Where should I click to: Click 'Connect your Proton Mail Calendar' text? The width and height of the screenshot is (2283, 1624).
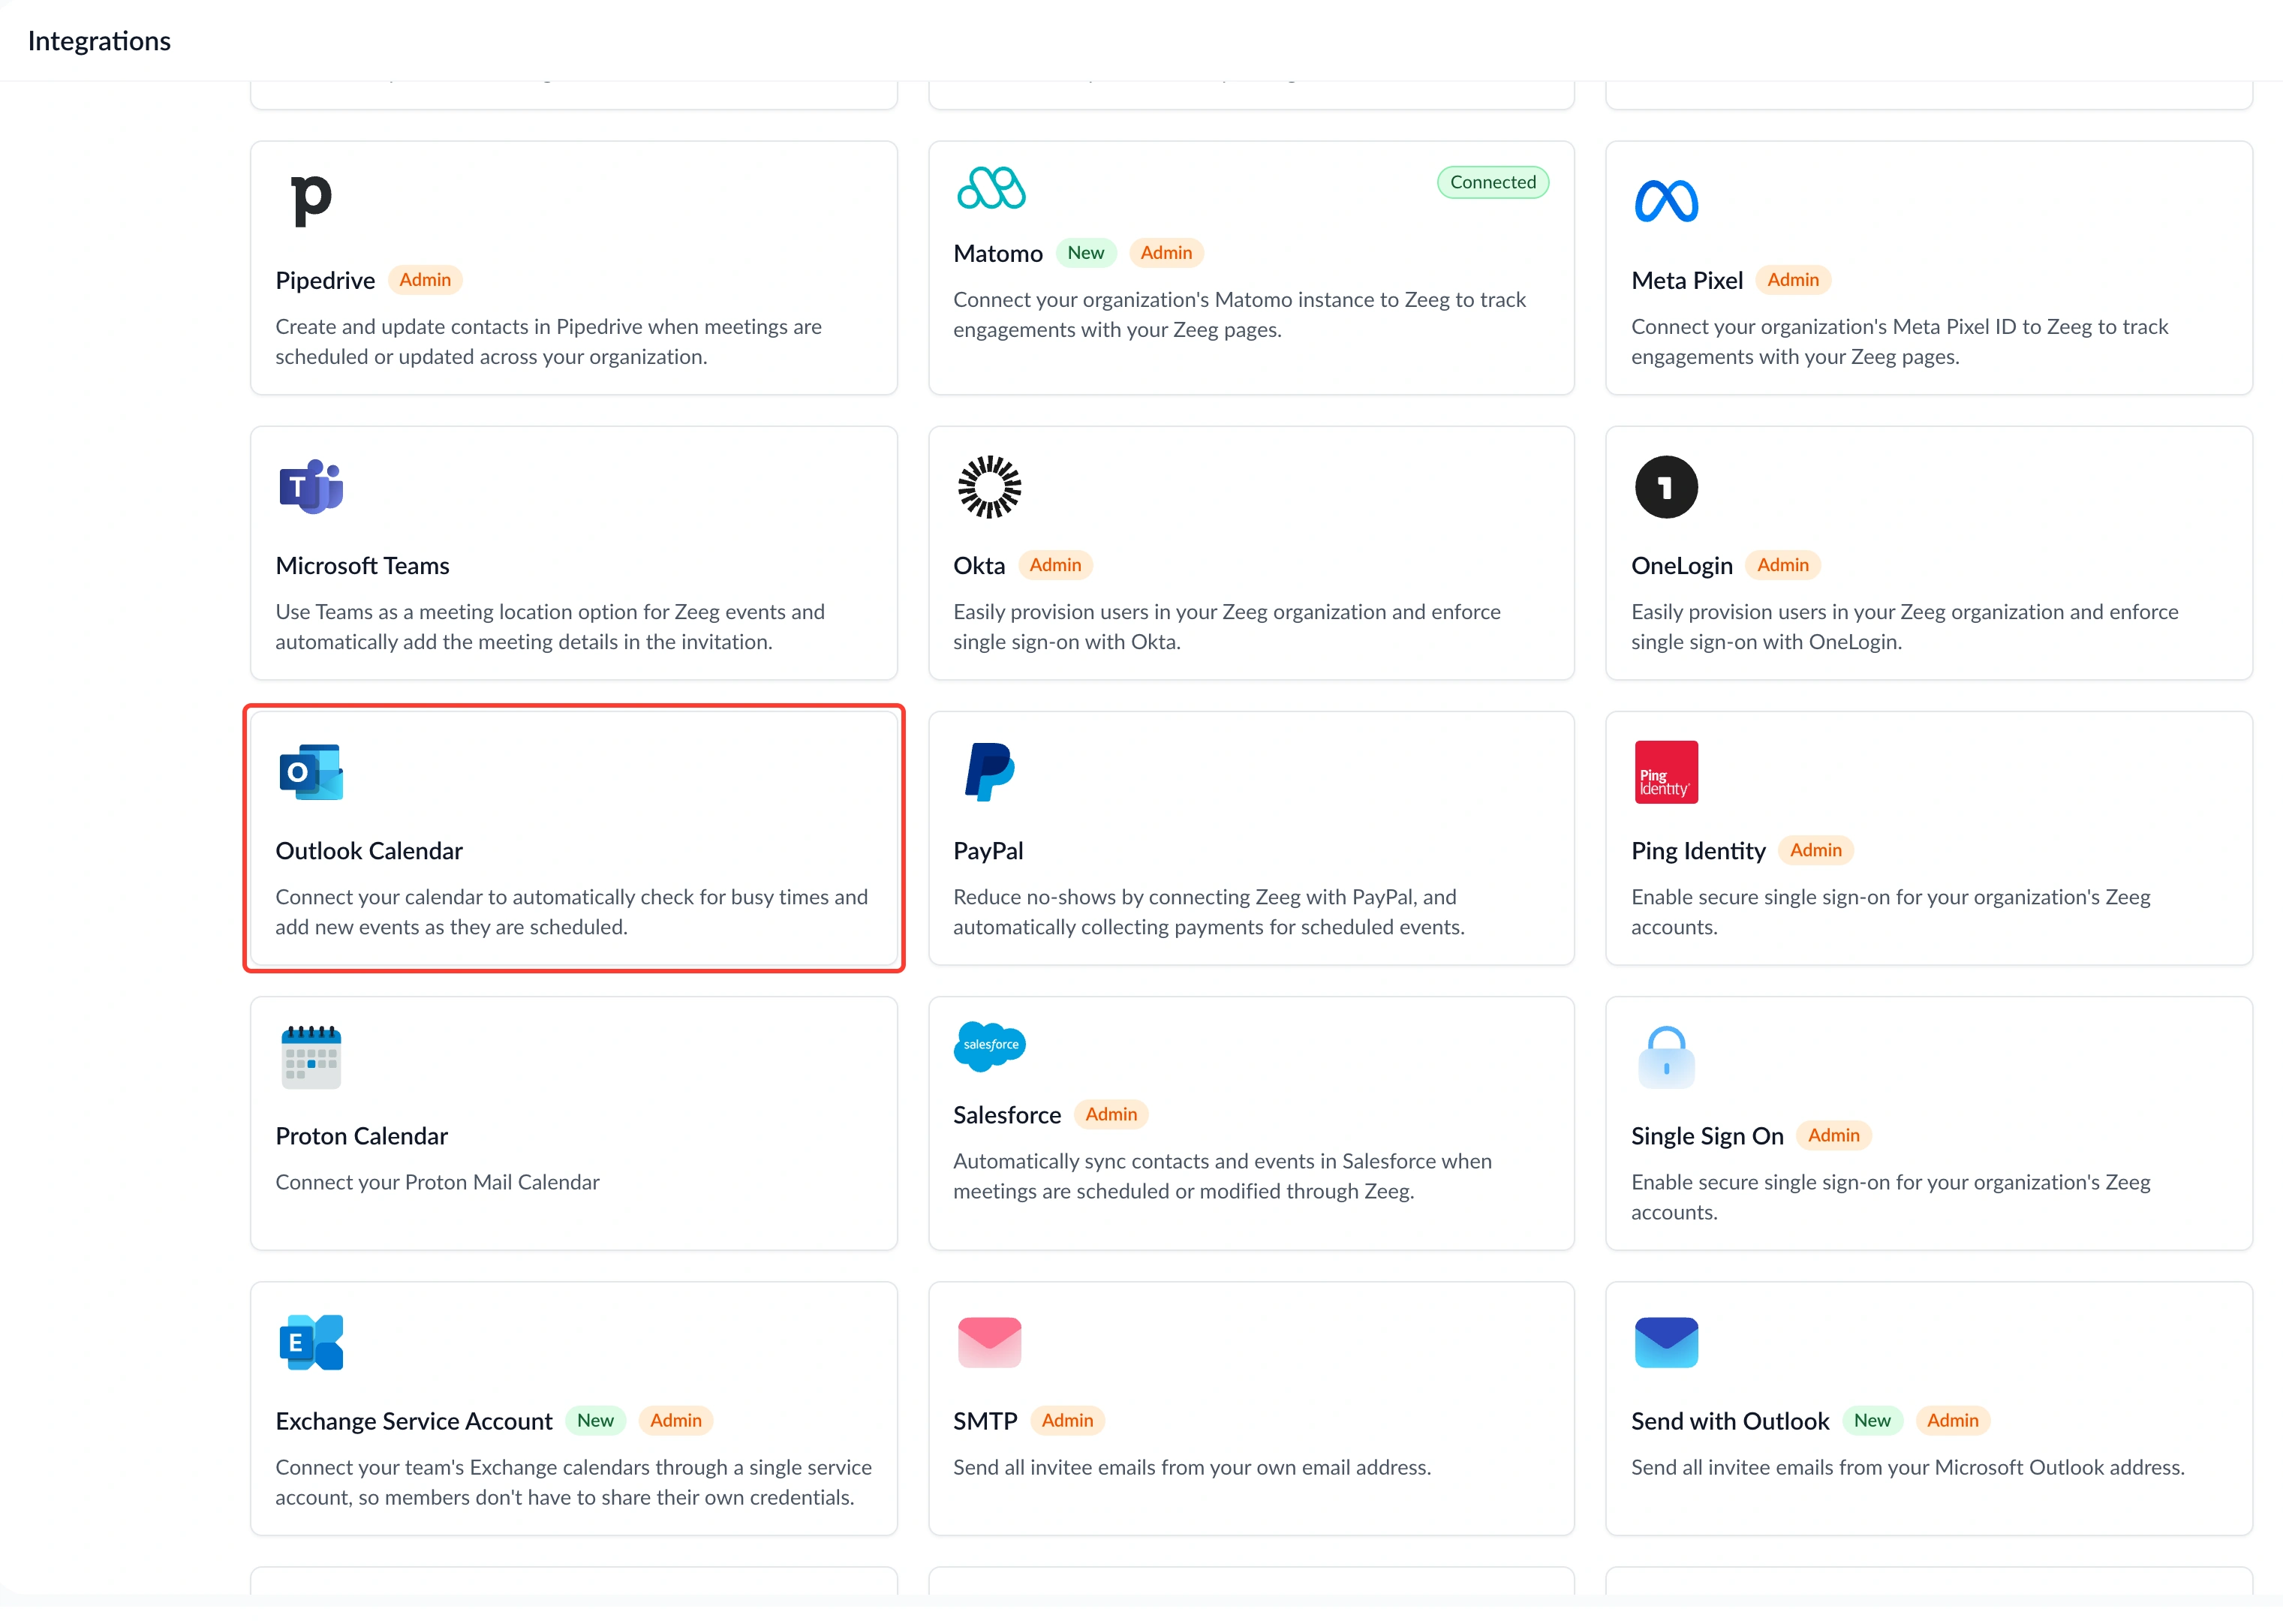(437, 1181)
